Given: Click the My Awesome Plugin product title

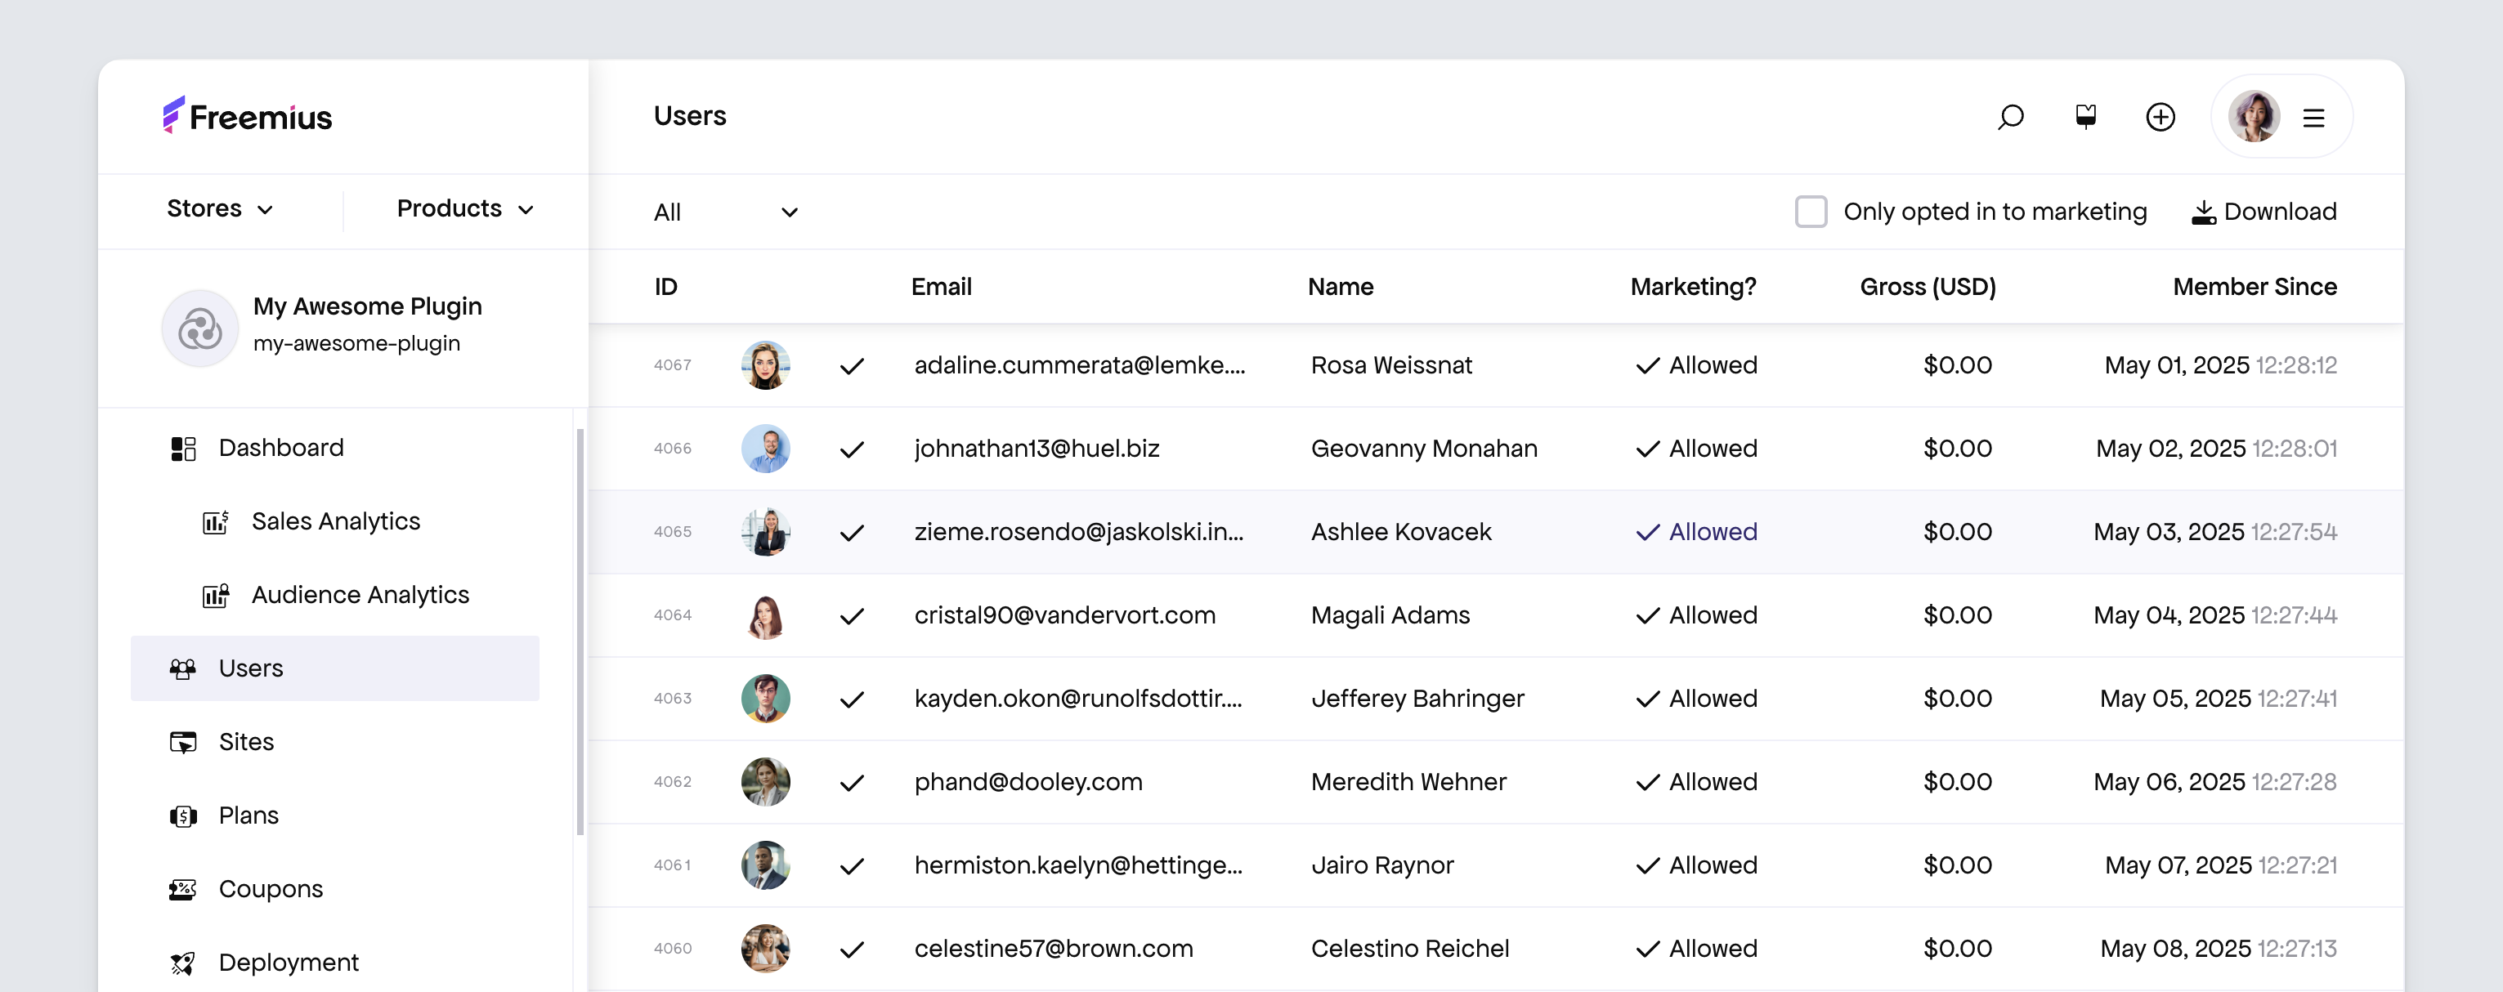Looking at the screenshot, I should 367,307.
